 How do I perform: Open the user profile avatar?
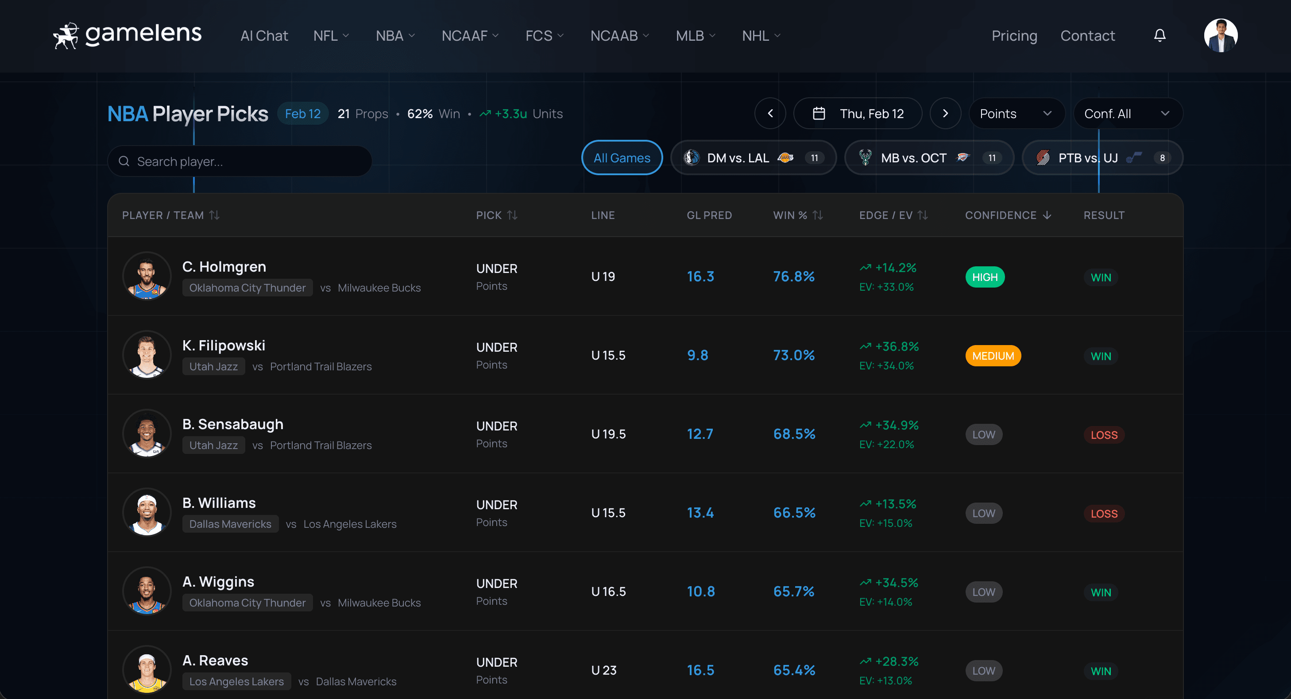click(x=1221, y=35)
